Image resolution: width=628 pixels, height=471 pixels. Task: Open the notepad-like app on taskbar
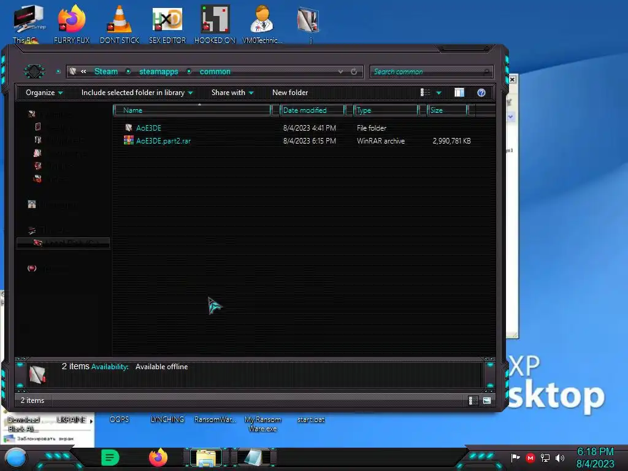pos(254,458)
